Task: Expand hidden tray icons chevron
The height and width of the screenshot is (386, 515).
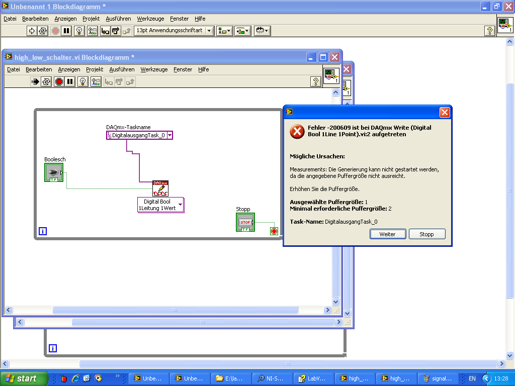Action: [486, 378]
